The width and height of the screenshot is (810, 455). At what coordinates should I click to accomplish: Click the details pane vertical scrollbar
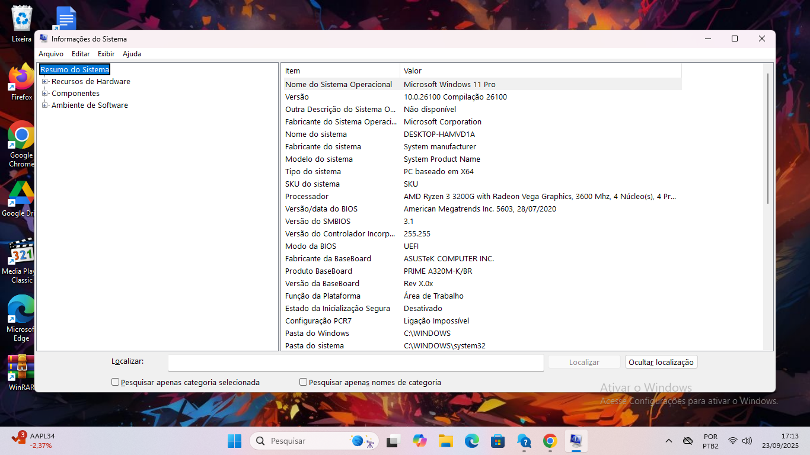[x=768, y=138]
